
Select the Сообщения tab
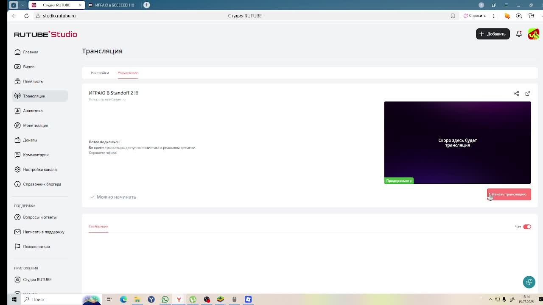click(98, 226)
